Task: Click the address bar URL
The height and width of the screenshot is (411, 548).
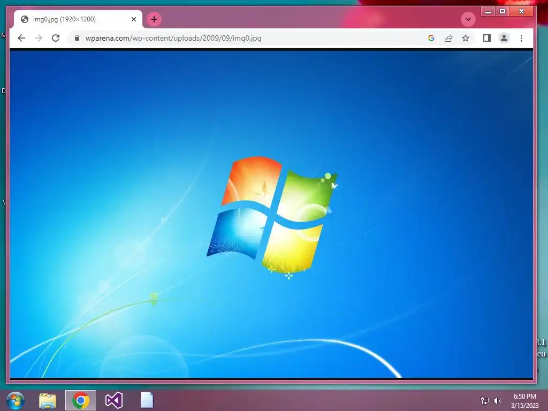Action: tap(173, 38)
